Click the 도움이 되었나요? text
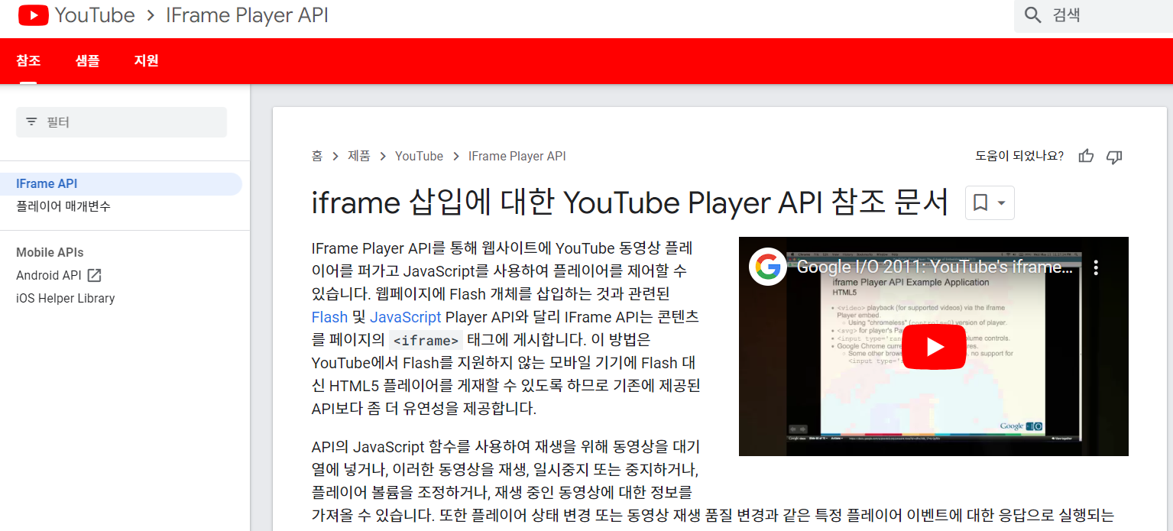This screenshot has height=531, width=1173. click(x=1019, y=157)
